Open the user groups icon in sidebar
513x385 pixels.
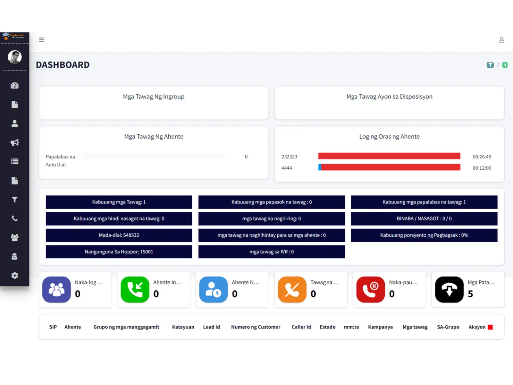tap(15, 237)
